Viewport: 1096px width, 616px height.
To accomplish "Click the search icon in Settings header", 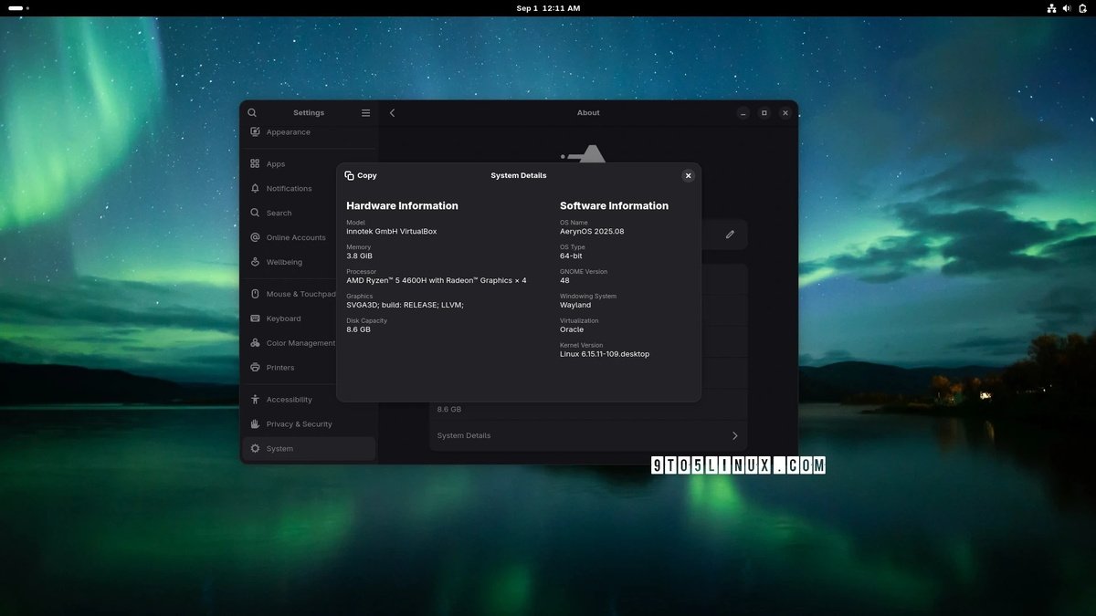I will point(252,113).
